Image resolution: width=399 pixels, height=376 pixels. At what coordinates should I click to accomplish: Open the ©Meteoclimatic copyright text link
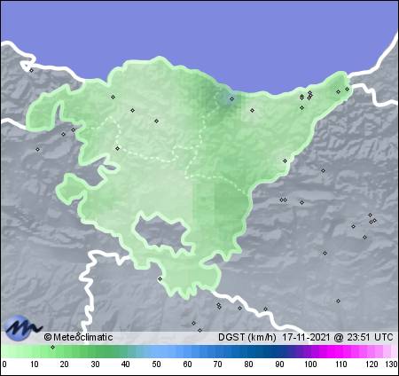coord(78,337)
